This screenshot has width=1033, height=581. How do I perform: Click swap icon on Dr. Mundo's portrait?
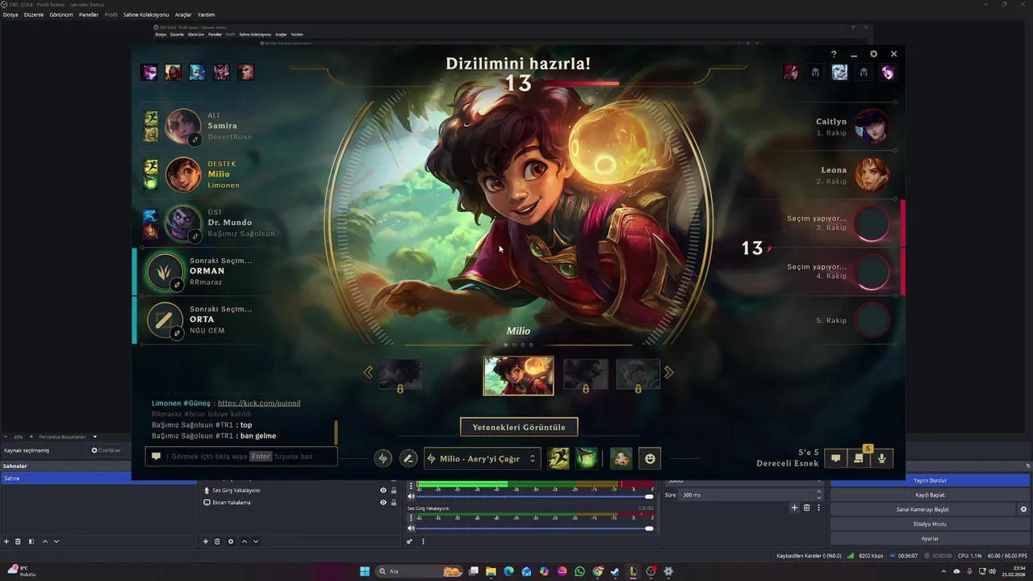pos(194,236)
